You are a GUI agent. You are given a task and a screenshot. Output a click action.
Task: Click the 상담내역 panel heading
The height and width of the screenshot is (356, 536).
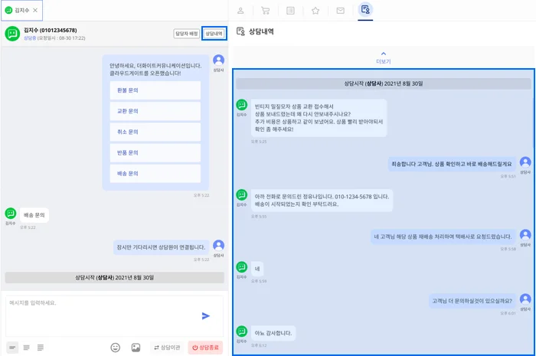click(261, 31)
